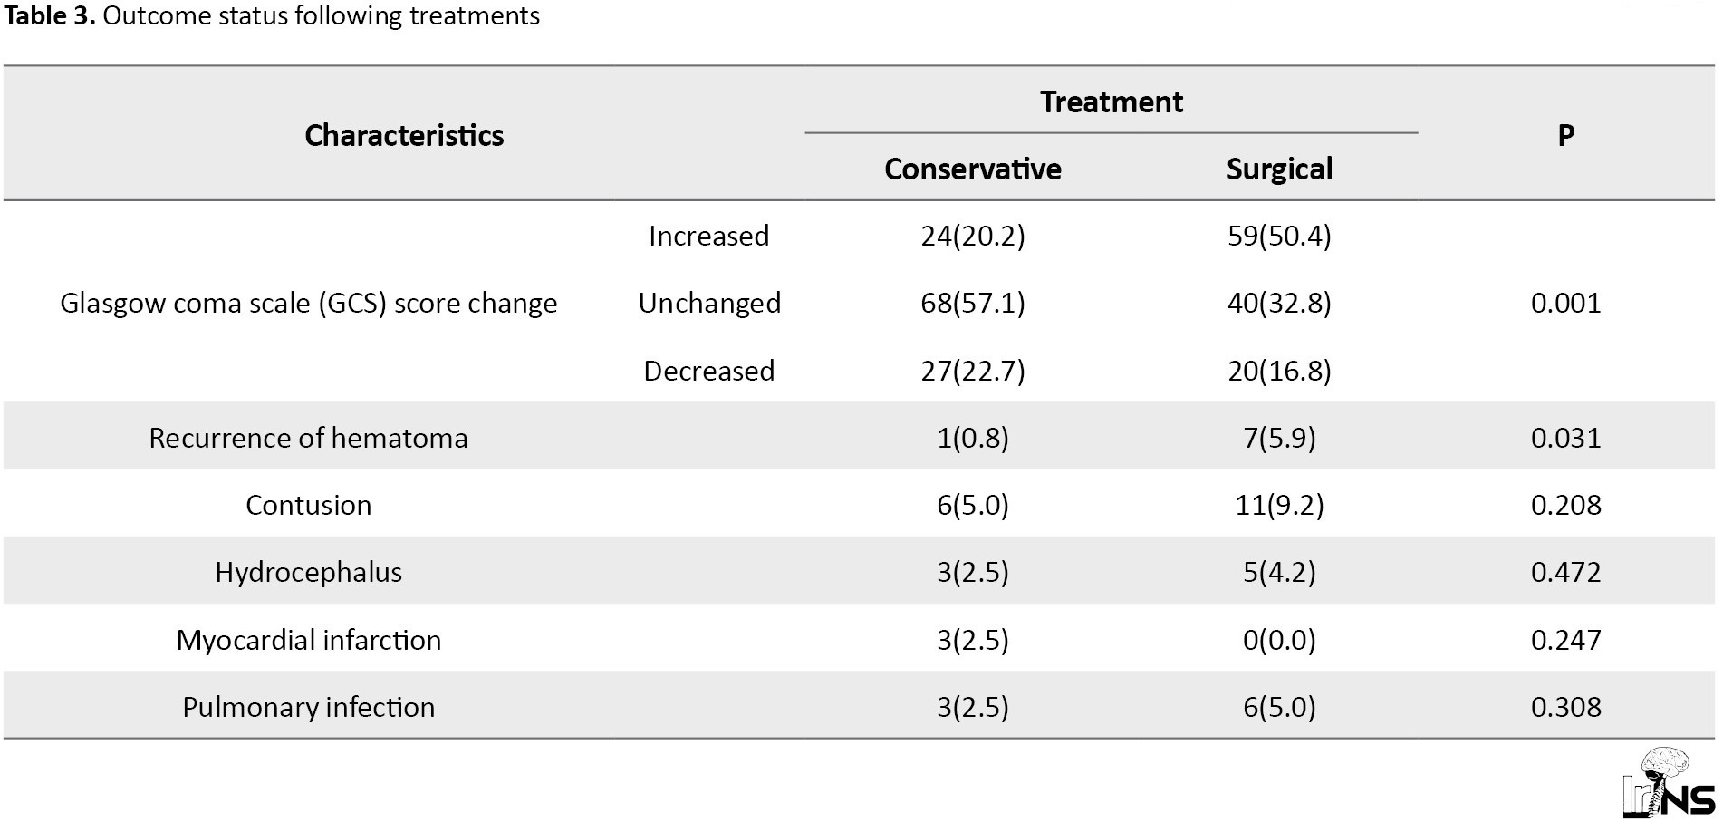Click the Myocardial infarction row label
Viewport: 1723px width, 832px height.
(x=309, y=640)
